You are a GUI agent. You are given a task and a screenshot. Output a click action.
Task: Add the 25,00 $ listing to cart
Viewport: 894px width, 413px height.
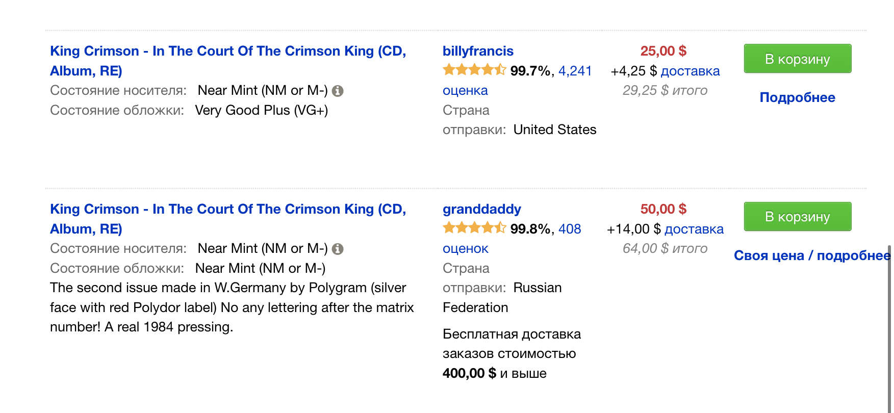[798, 59]
